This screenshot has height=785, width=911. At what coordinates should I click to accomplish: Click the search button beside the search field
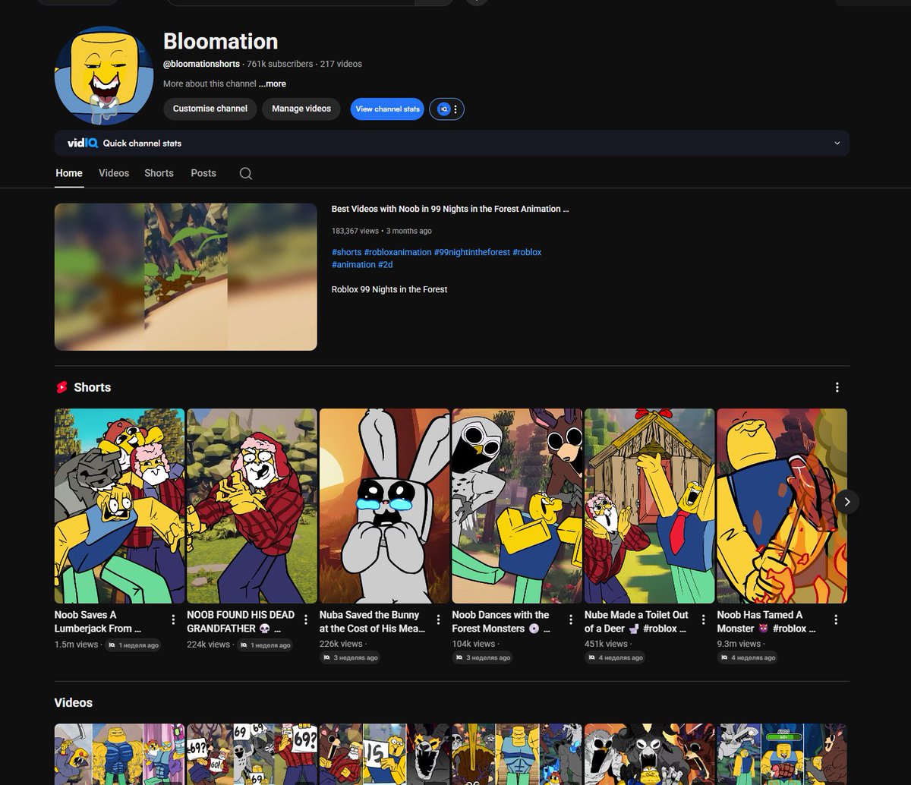pyautogui.click(x=434, y=2)
